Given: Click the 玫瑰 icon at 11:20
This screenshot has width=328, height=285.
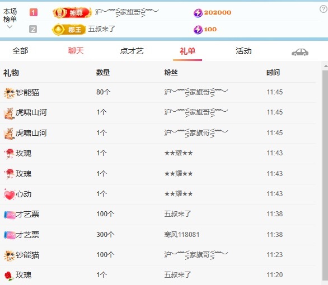Looking at the screenshot, I should click(8, 275).
